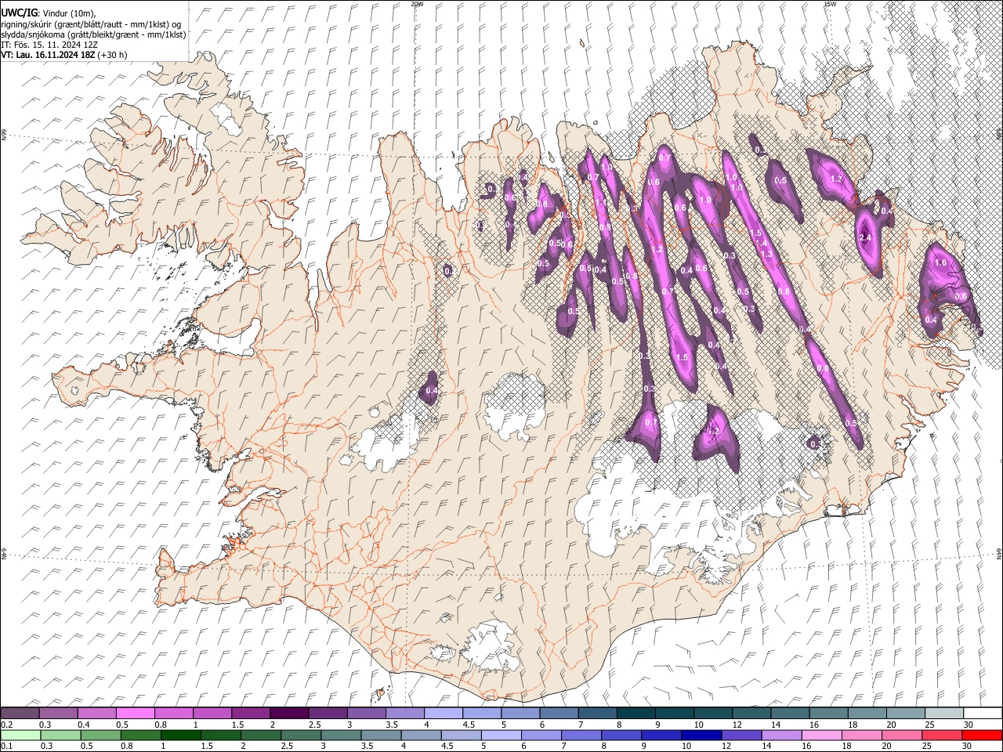Viewport: 1003px width, 752px height.
Task: Click the white Mýrdalsjökull glacier near the south coast
Action: click(490, 645)
